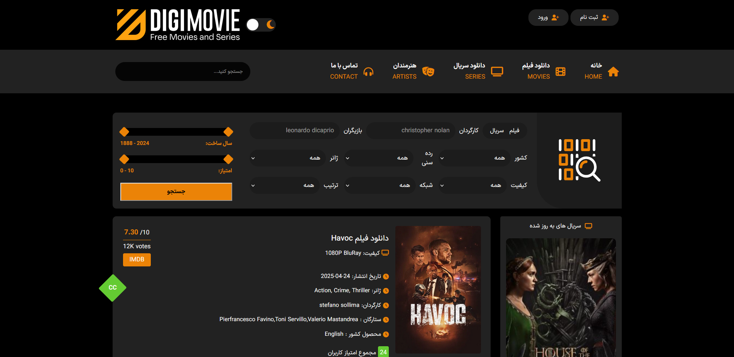Select the فیلم filter tab
The height and width of the screenshot is (357, 734).
point(514,131)
